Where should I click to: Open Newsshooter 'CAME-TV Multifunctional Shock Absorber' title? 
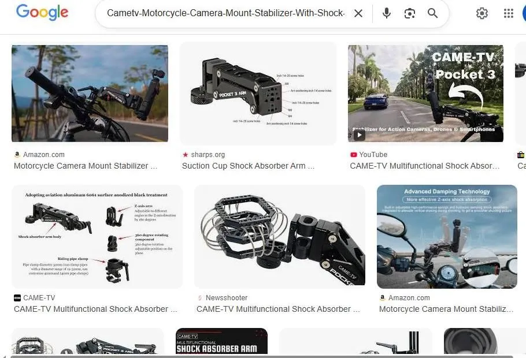tap(278, 309)
